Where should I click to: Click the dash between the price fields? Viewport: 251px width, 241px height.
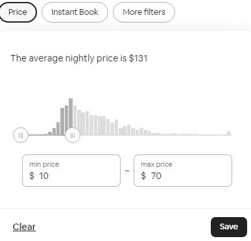[x=127, y=171]
